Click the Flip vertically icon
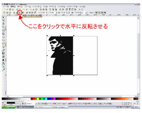Image resolution: width=142 pixels, height=113 pixels. click(x=23, y=12)
